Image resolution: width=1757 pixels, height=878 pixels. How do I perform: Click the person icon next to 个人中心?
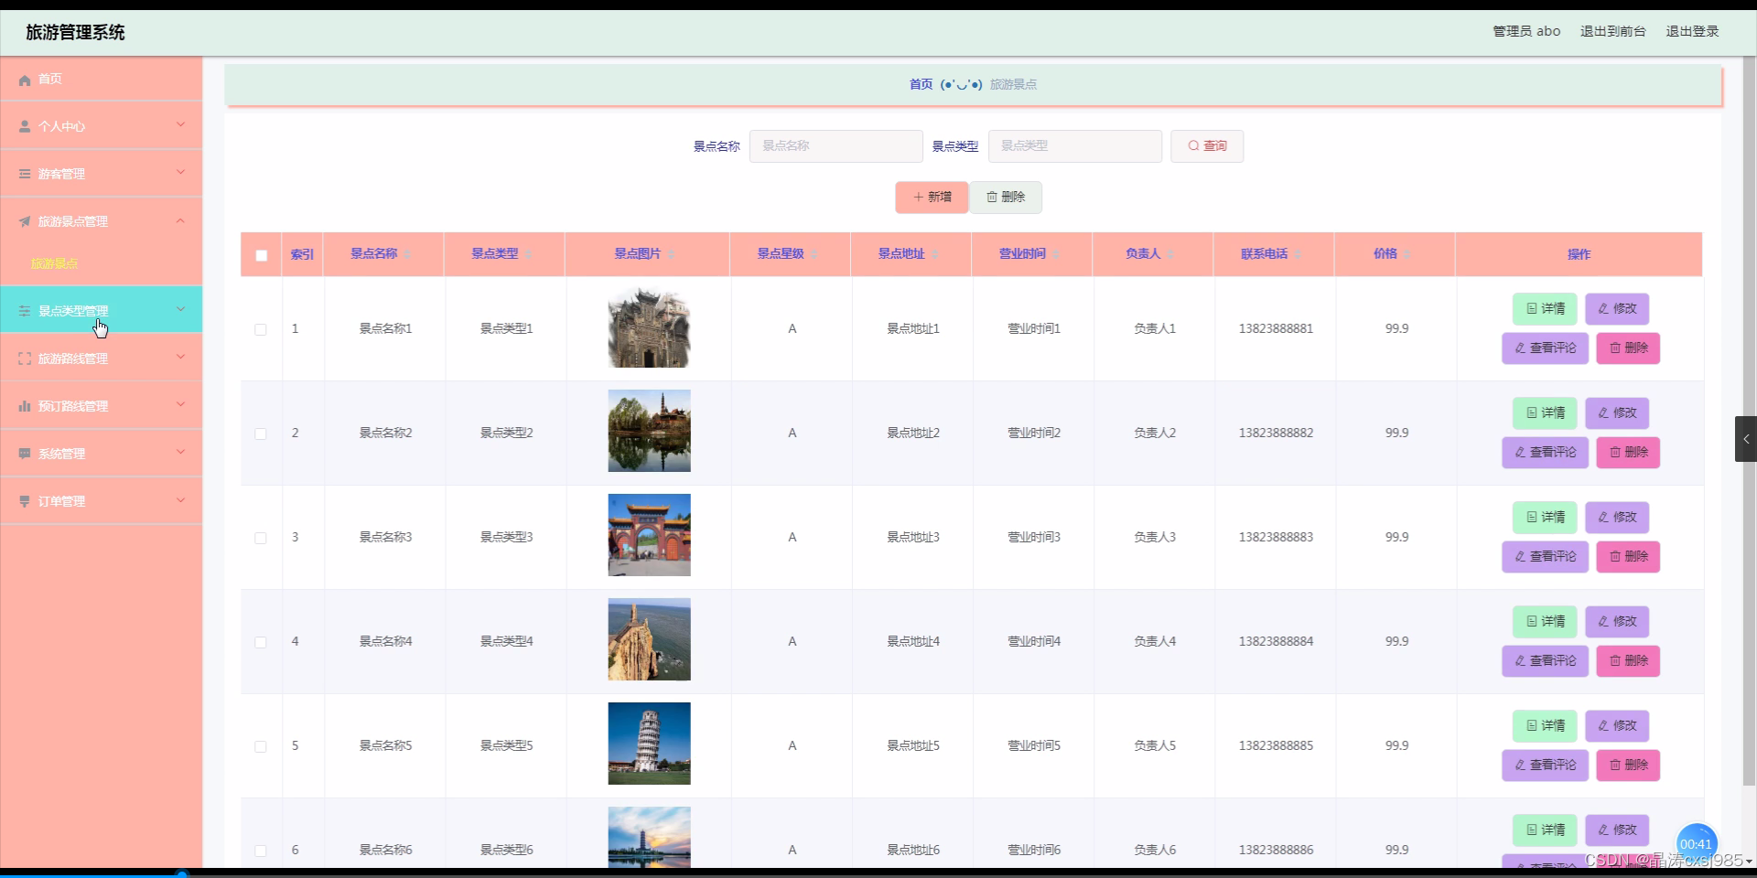pos(23,126)
